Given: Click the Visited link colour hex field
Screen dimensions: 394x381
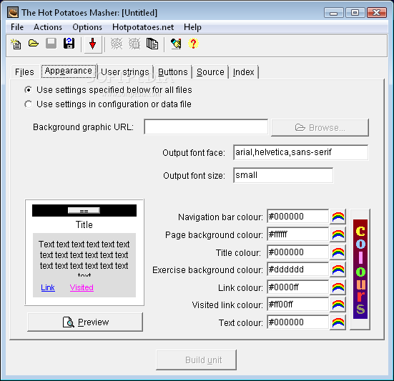Looking at the screenshot, I should point(297,305).
